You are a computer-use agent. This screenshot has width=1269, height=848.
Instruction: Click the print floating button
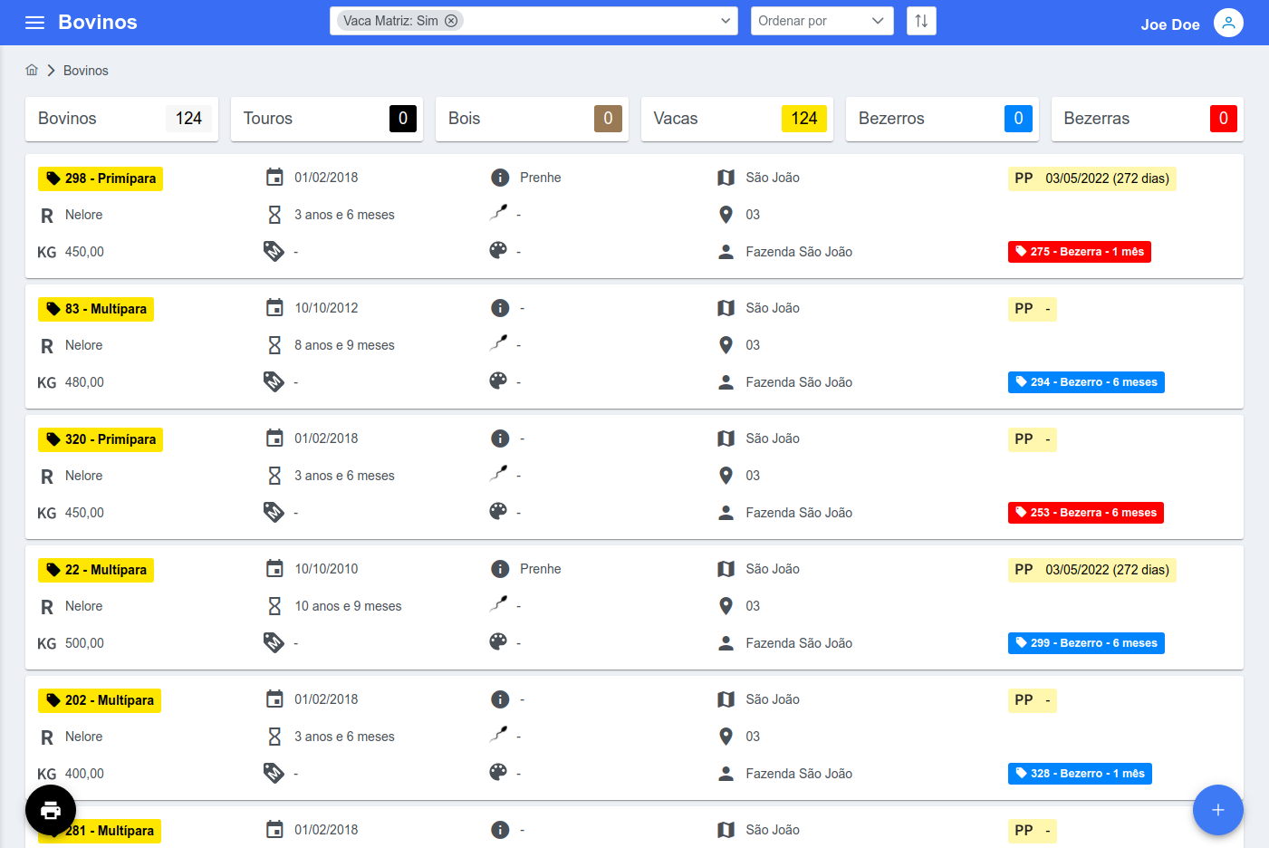(51, 810)
